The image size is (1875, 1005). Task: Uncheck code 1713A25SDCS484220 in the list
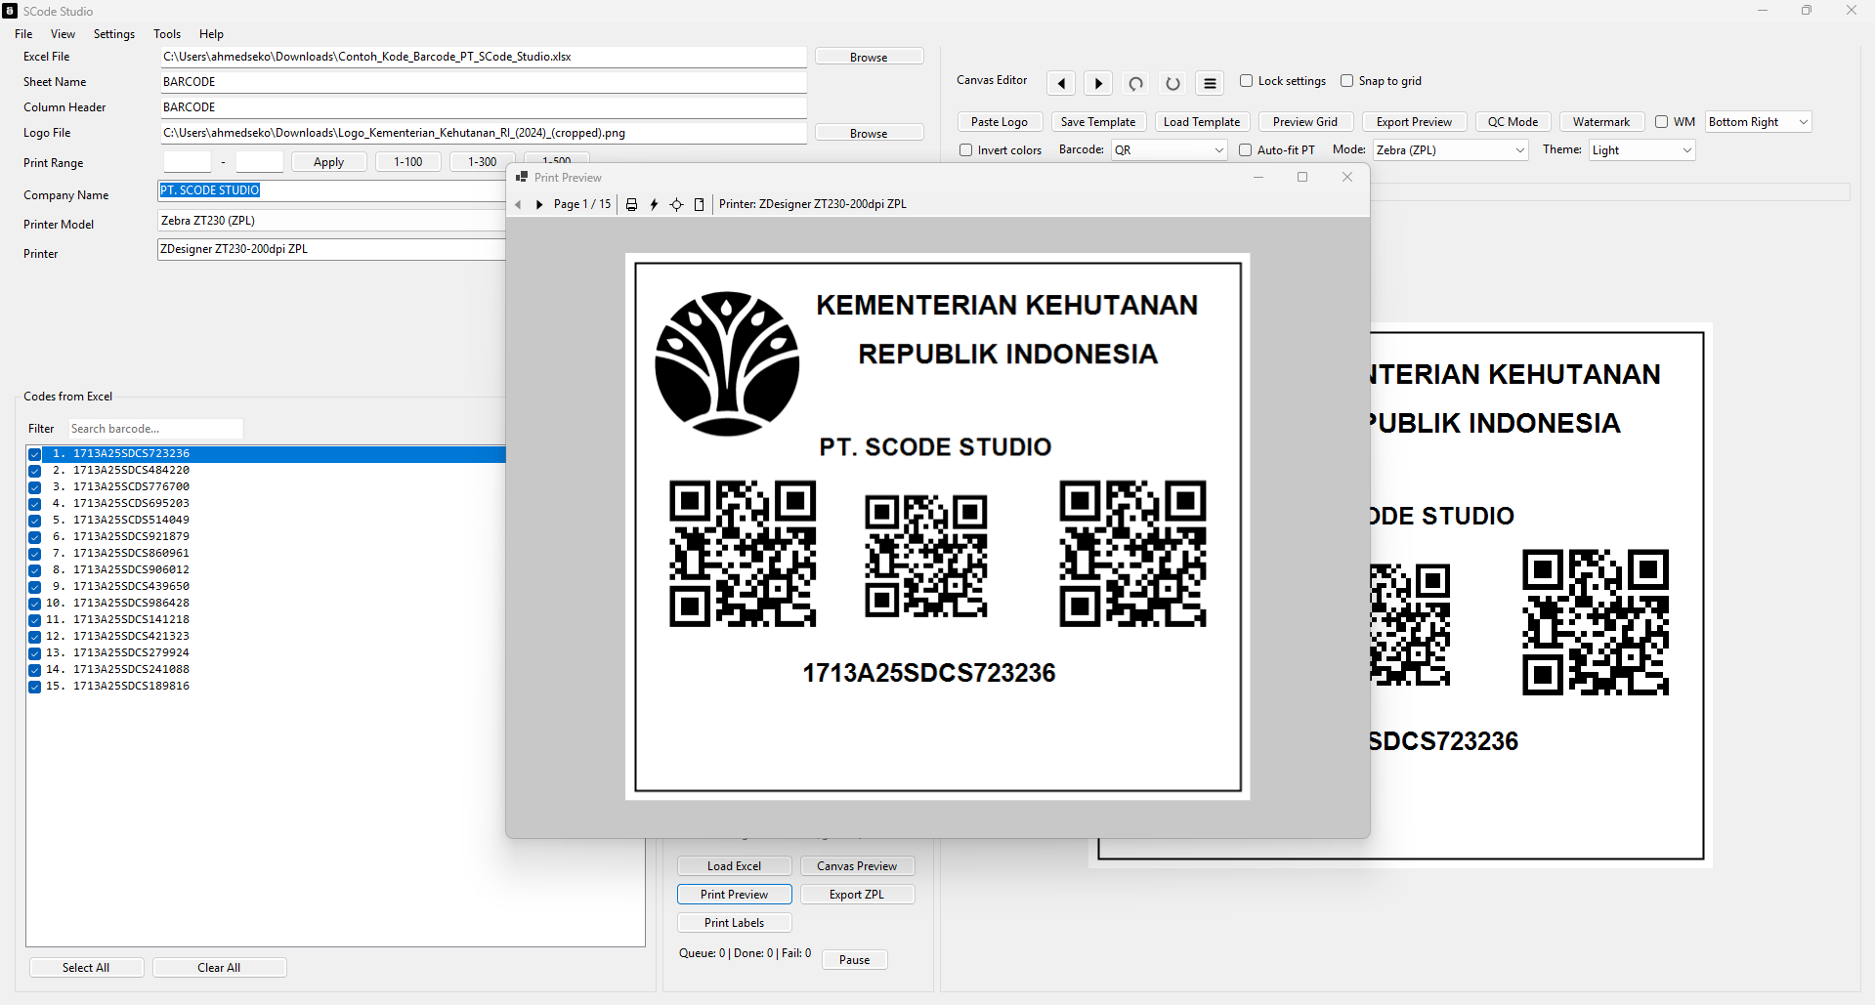coord(34,471)
